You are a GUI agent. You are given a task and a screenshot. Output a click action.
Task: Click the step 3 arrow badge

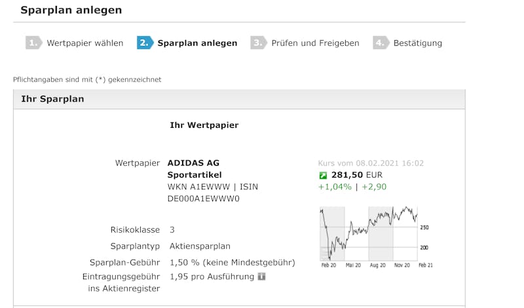[x=259, y=43]
